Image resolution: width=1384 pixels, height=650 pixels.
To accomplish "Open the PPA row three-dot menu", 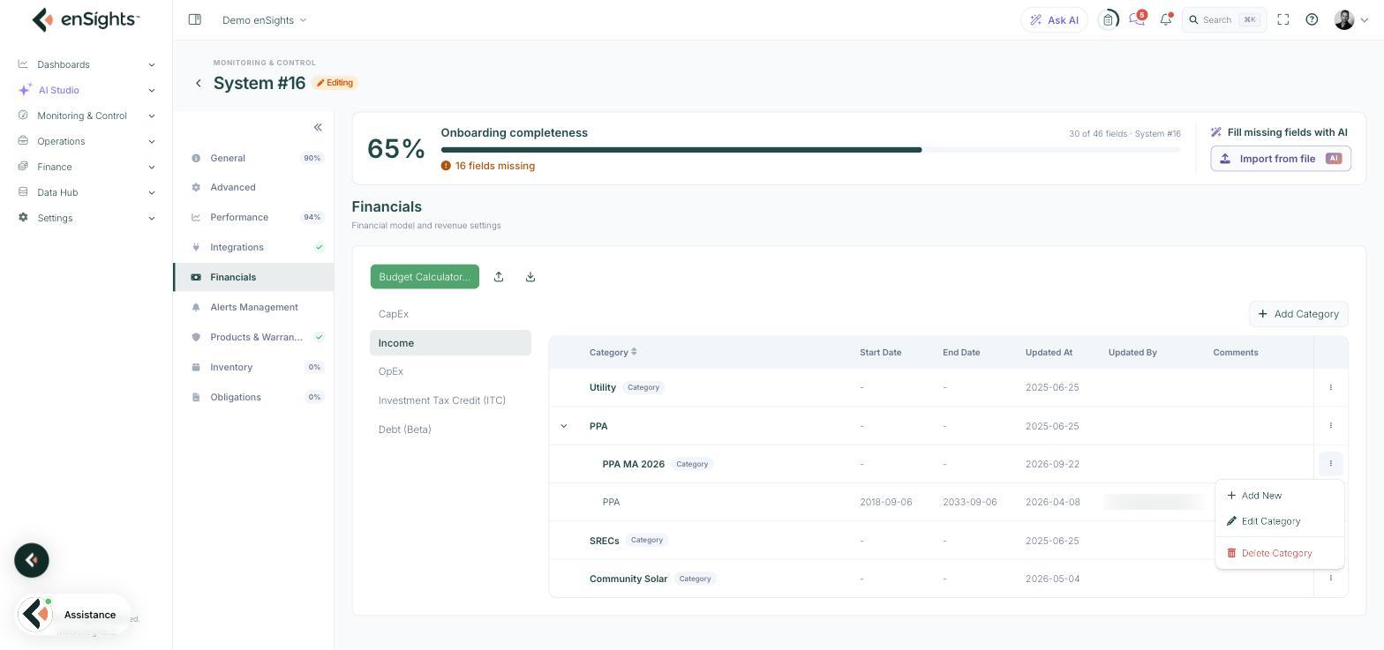I will tap(1331, 426).
